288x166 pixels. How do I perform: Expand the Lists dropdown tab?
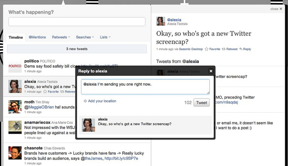coord(105,37)
